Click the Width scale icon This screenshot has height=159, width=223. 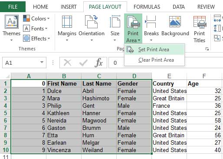point(217,18)
